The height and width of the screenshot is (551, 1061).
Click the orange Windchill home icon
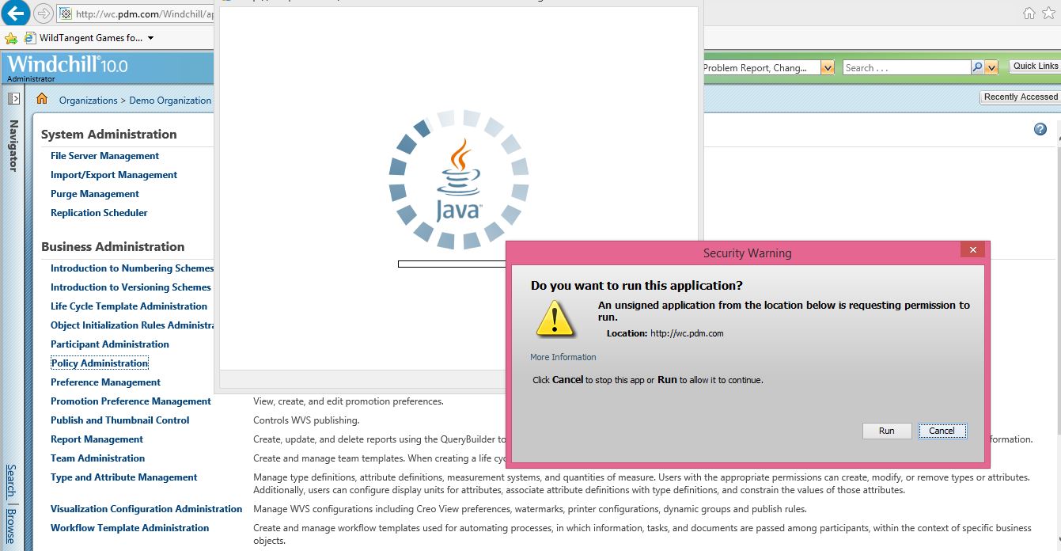pyautogui.click(x=42, y=99)
